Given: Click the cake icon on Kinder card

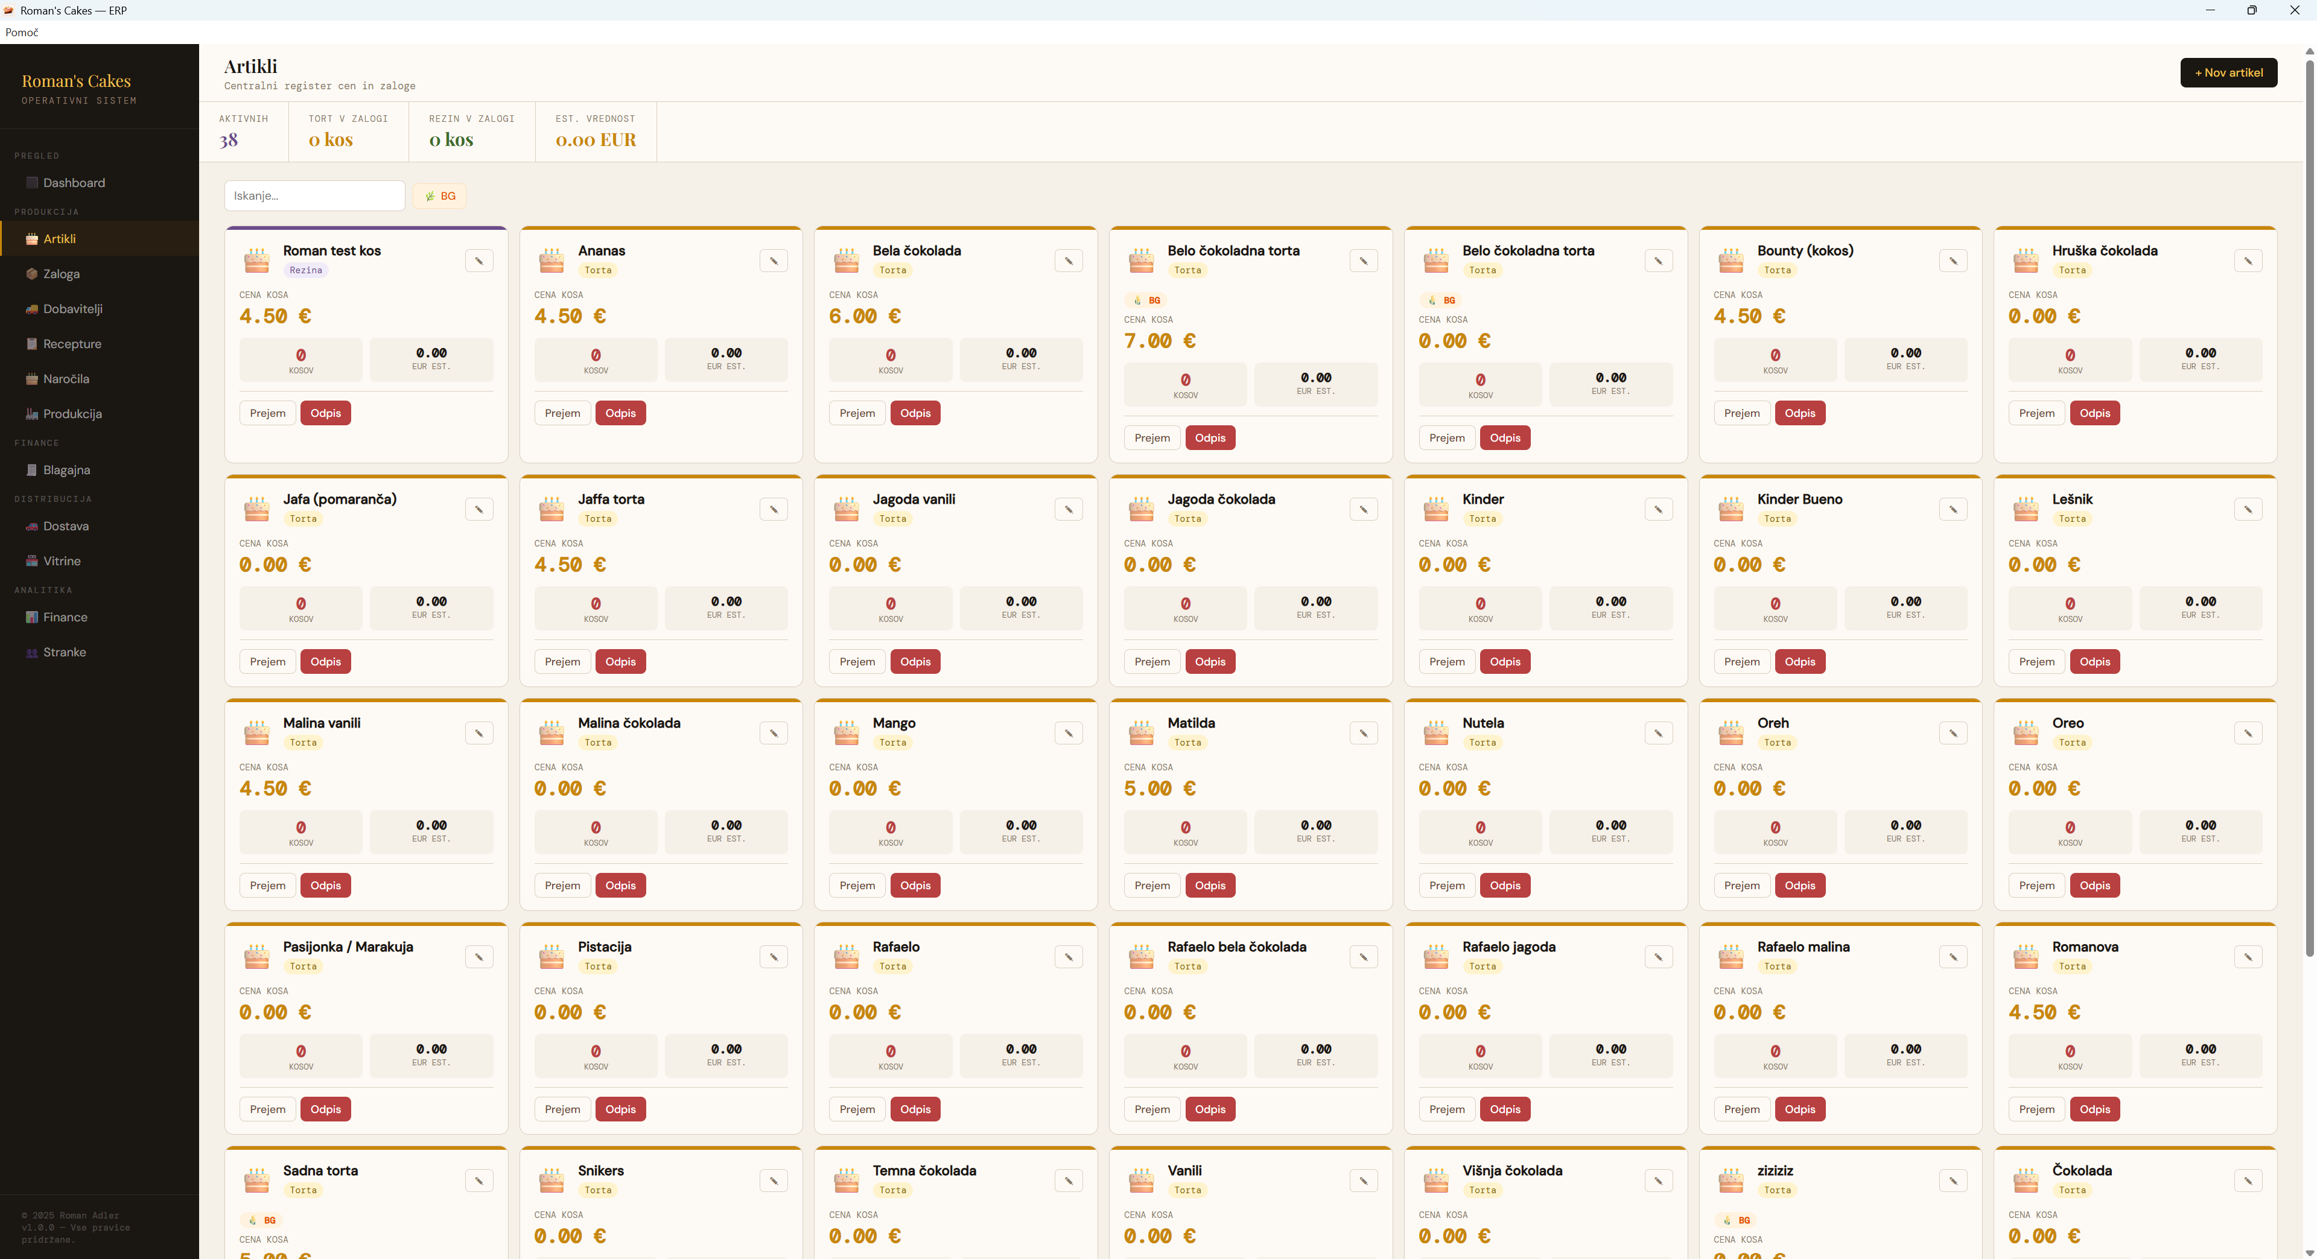Looking at the screenshot, I should coord(1437,509).
